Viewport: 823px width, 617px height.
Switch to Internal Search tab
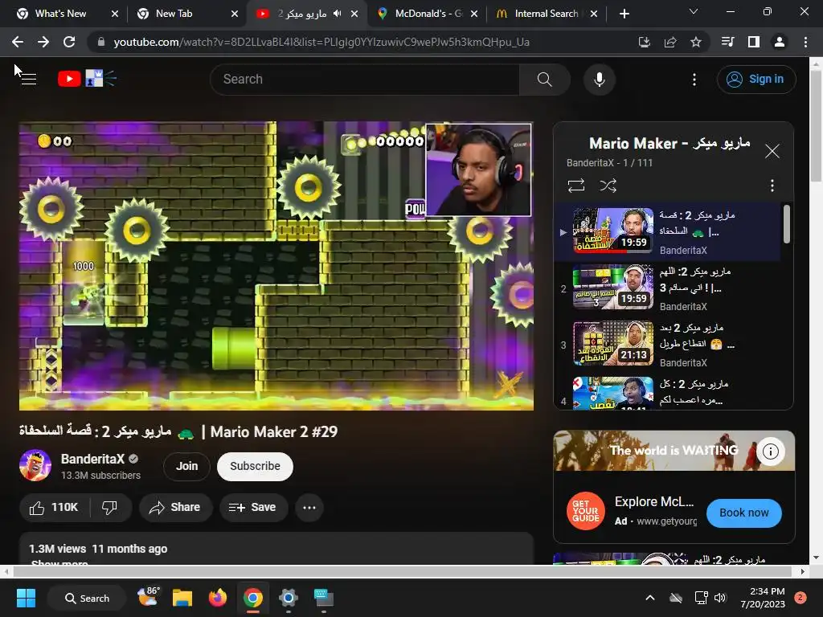click(x=546, y=14)
